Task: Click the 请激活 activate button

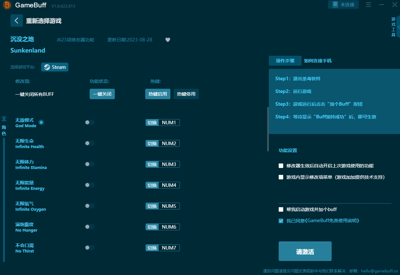Action: point(305,251)
